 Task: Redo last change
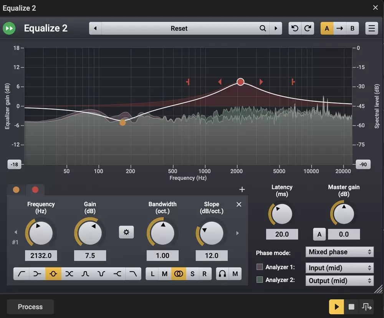pyautogui.click(x=308, y=28)
